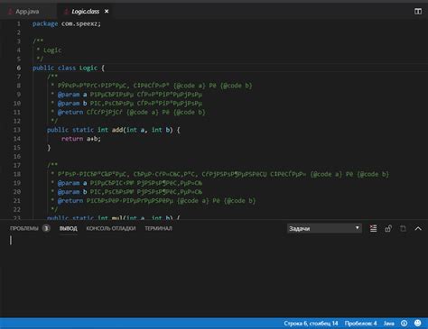Viewport: 428px width, 329px height.
Task: Click the file icon on Logic.class tab
Action: 66,12
